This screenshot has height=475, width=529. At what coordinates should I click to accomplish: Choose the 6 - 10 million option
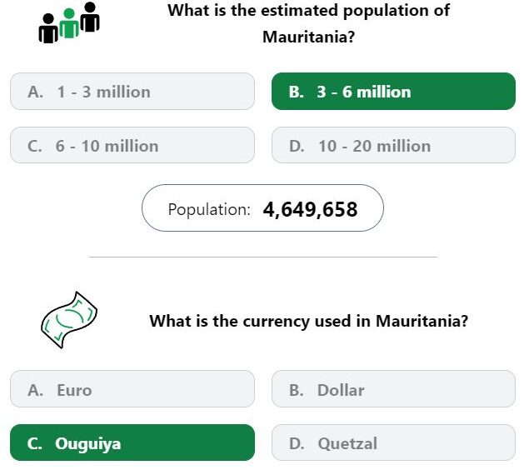(132, 146)
